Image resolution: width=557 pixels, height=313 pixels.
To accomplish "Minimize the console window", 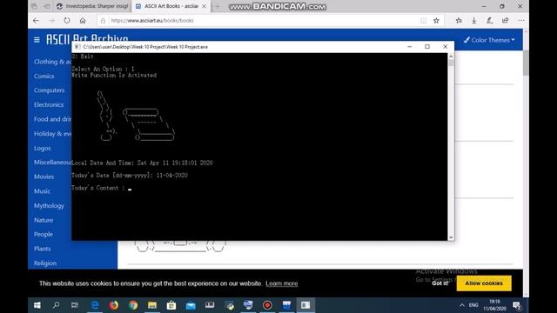I will 409,46.
